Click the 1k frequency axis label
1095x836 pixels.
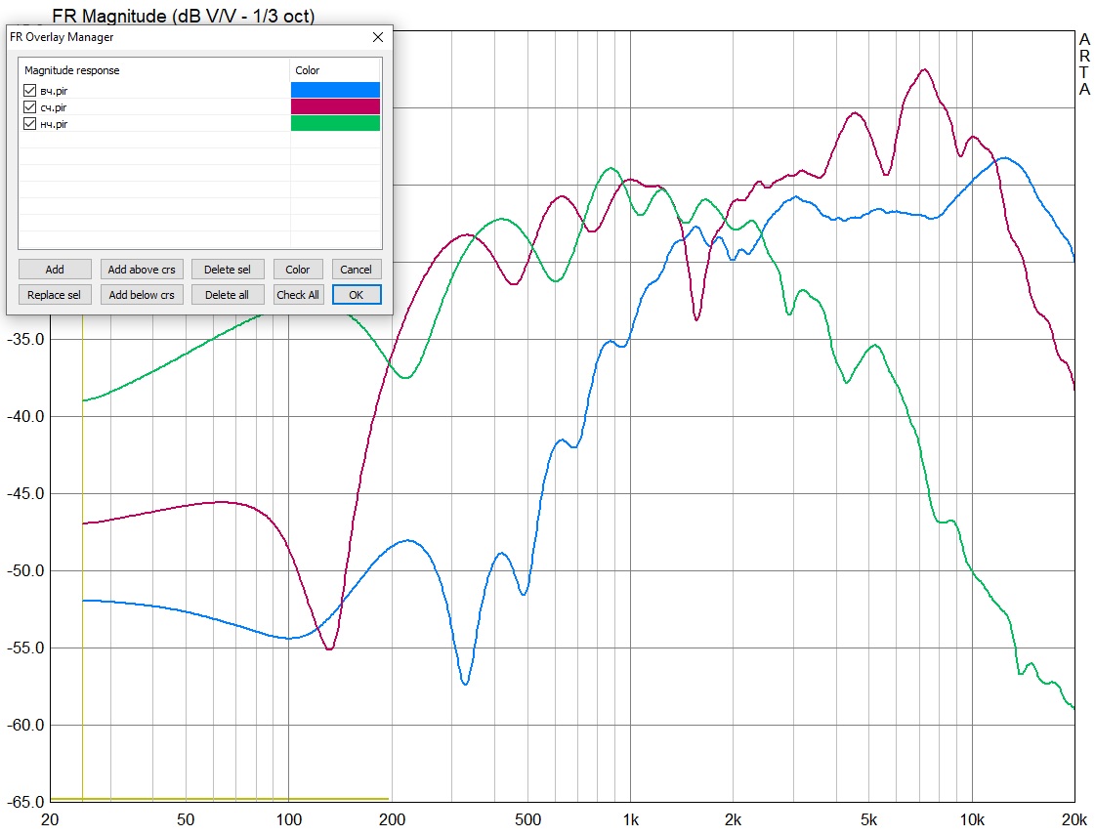point(631,820)
